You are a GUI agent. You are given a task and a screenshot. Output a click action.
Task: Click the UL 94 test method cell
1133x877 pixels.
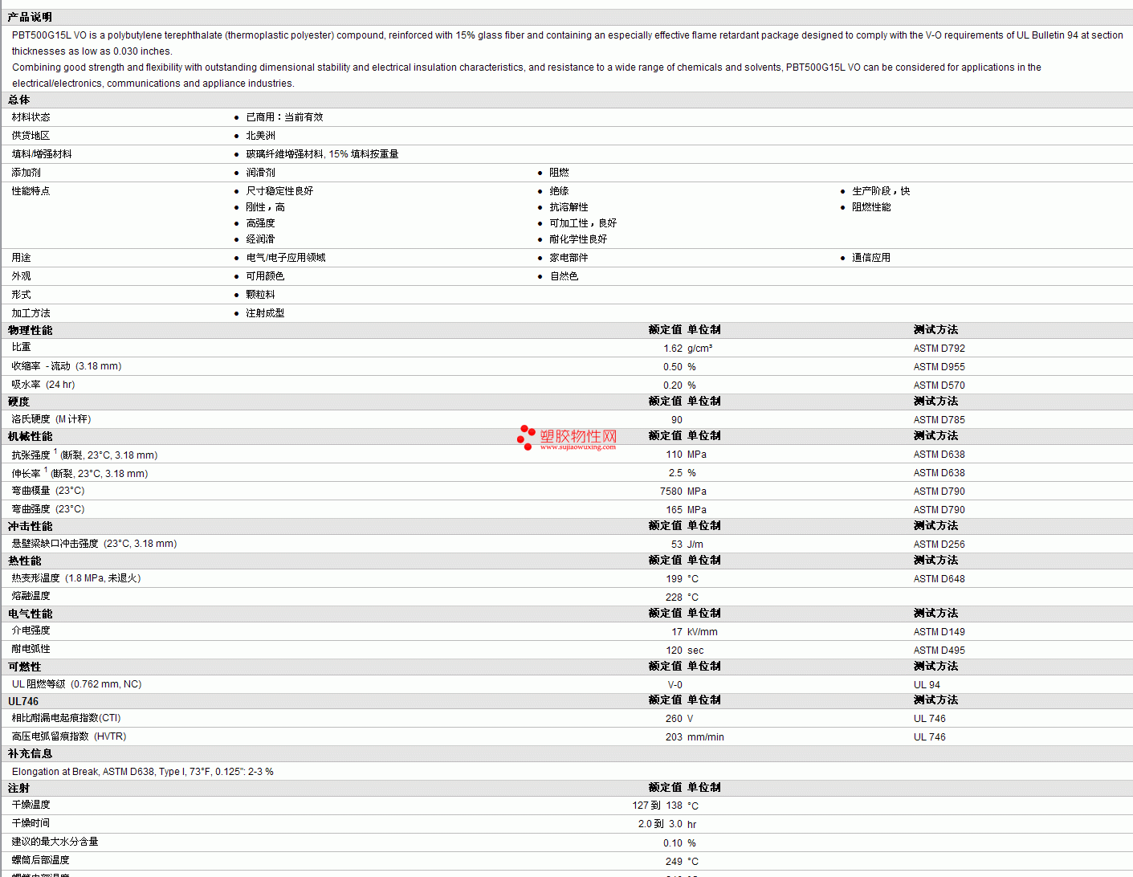pyautogui.click(x=926, y=685)
